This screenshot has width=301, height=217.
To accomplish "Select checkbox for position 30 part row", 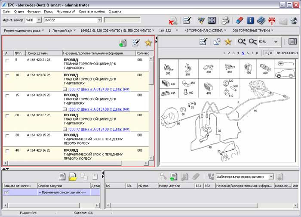I will tap(7, 135).
